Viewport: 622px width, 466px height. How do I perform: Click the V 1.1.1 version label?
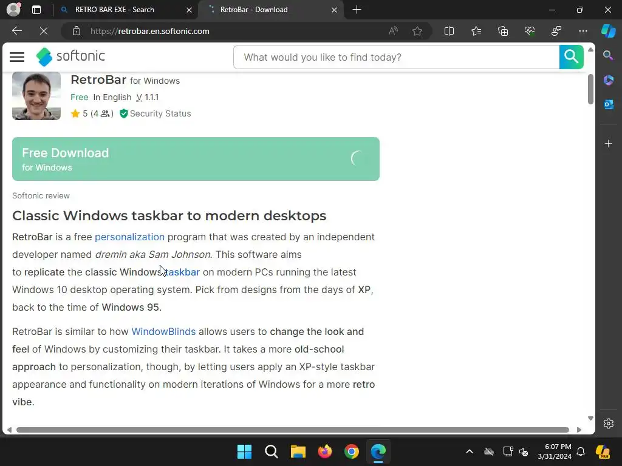coord(147,98)
